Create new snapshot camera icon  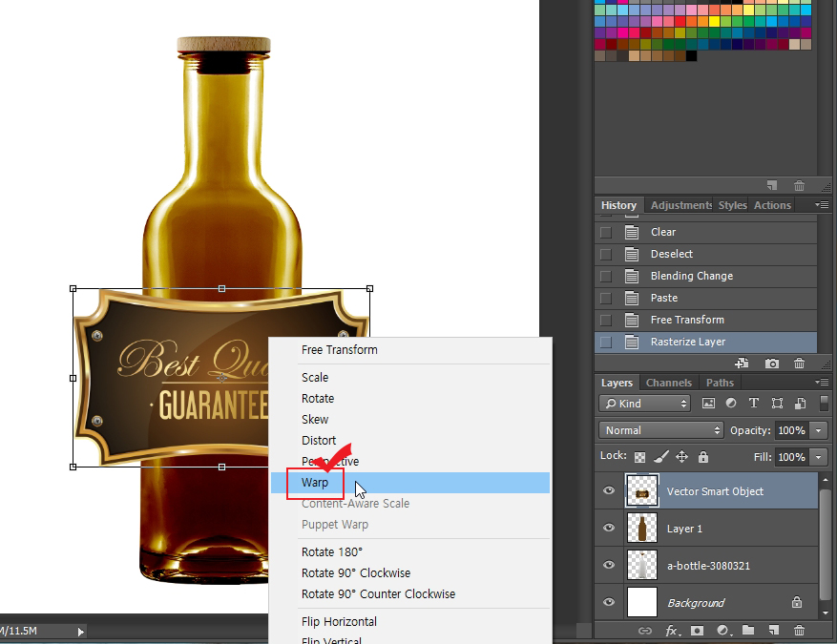click(771, 364)
